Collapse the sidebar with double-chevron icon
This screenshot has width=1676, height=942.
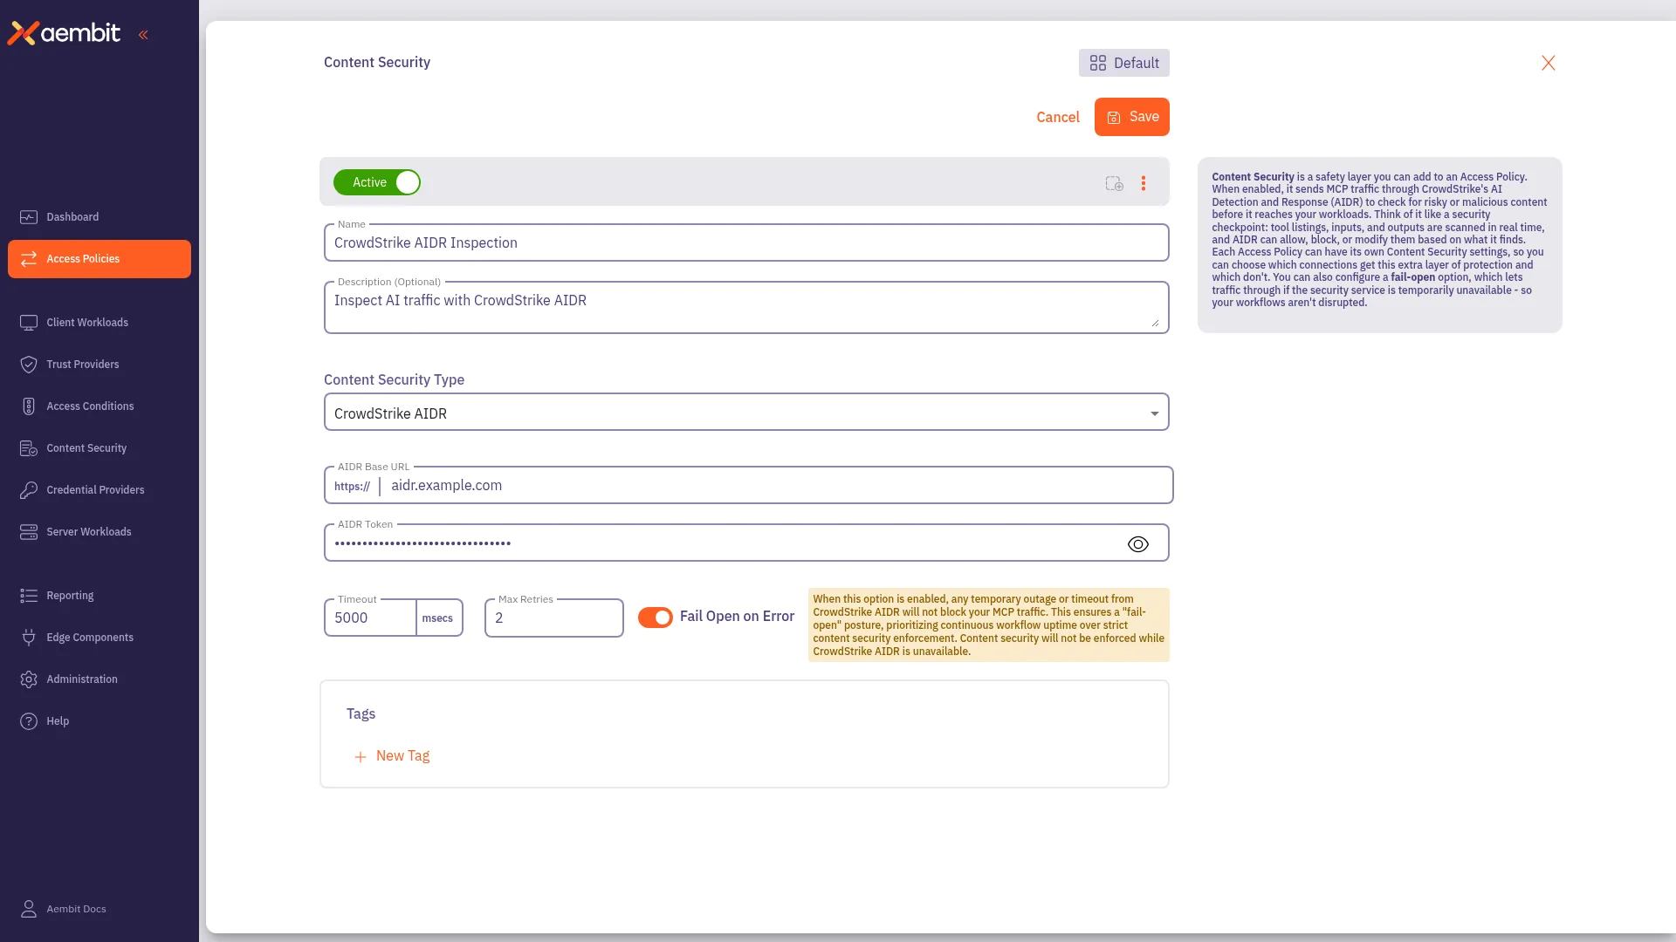tap(143, 35)
